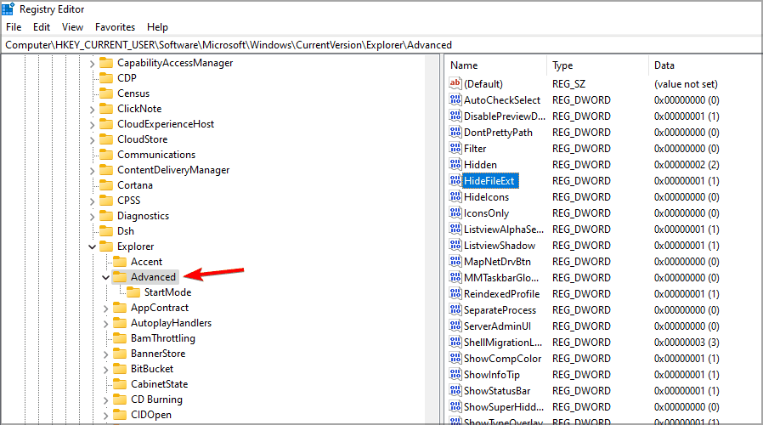Image resolution: width=763 pixels, height=425 pixels.
Task: Click the tree pane vertical scrollbar
Action: click(432, 239)
